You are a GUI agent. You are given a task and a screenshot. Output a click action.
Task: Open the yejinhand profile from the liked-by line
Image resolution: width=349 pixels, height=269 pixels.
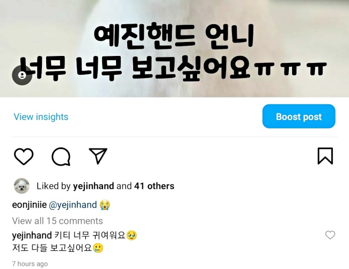point(93,186)
